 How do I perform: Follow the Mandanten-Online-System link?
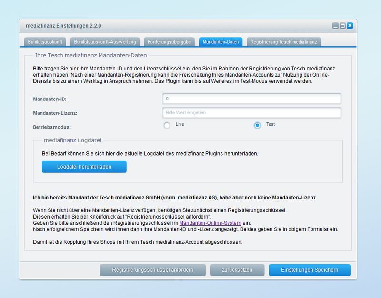[210, 223]
